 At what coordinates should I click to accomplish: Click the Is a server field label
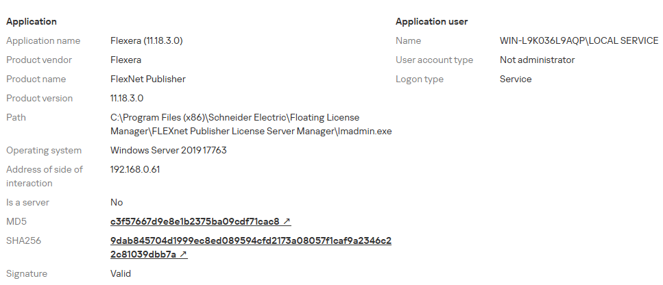click(27, 203)
